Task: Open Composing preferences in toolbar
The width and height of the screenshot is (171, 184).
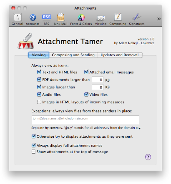Action: click(118, 19)
